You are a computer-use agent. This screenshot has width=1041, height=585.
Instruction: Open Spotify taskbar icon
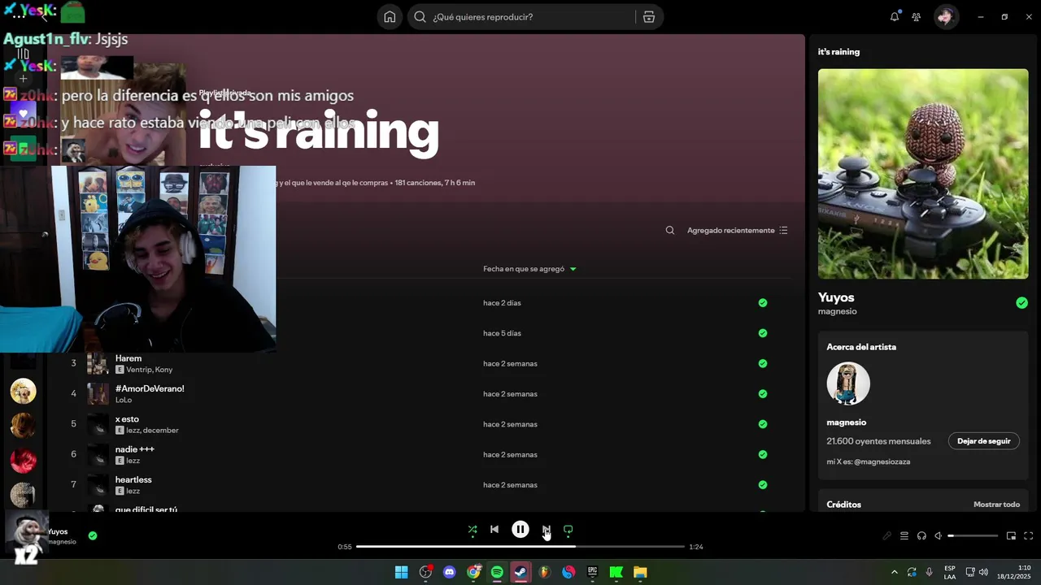(497, 573)
